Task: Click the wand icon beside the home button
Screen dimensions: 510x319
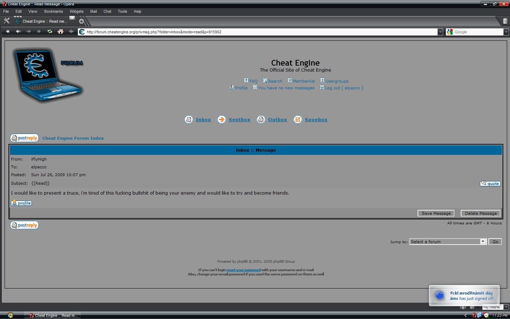Action: coord(71,32)
